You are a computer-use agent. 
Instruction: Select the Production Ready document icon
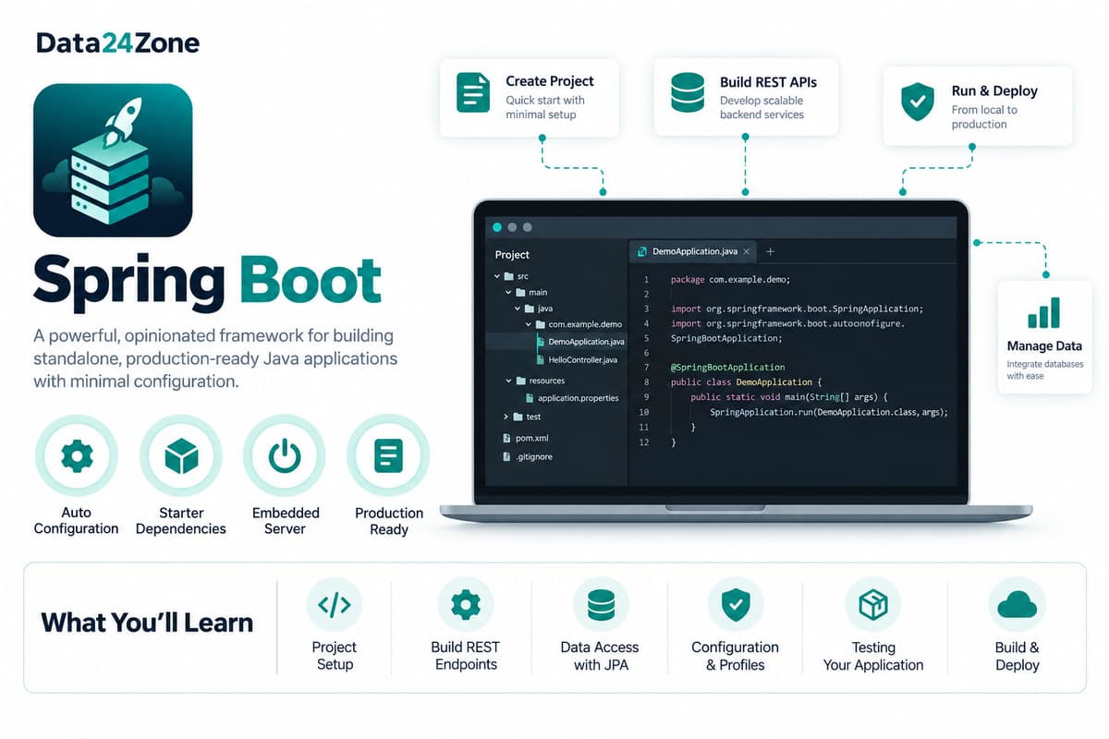pos(388,456)
